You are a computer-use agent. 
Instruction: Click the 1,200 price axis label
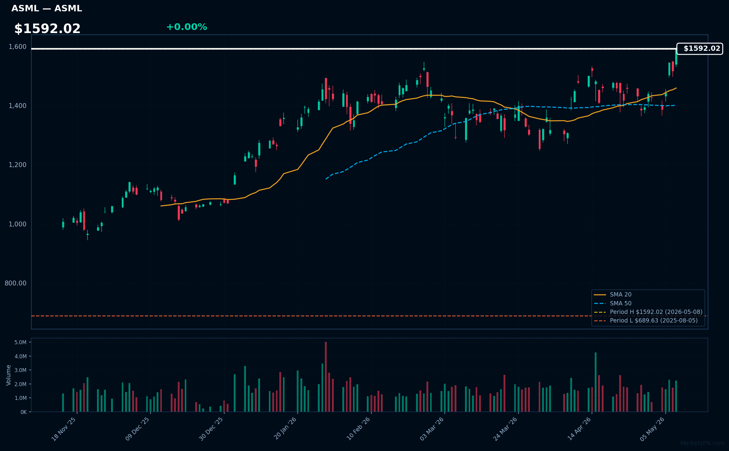[17, 165]
